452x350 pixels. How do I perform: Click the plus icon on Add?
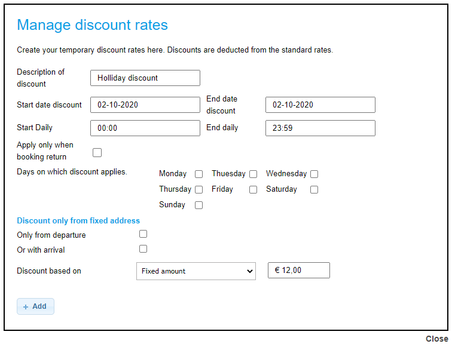(26, 307)
